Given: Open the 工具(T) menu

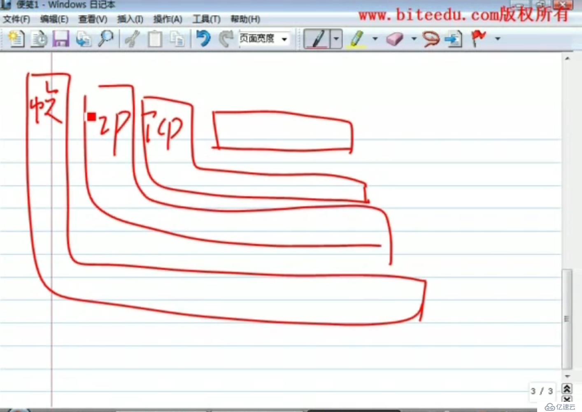Looking at the screenshot, I should coord(207,19).
